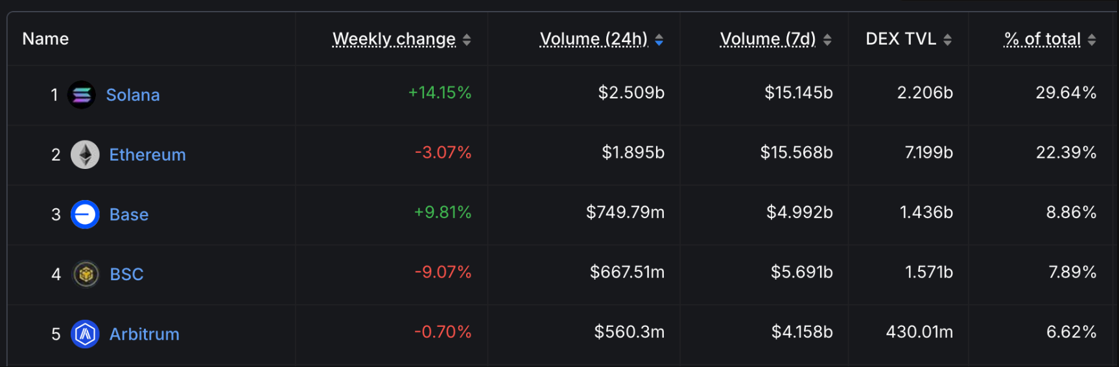This screenshot has width=1119, height=367.
Task: Open the Arbitrum chain link
Action: click(x=144, y=334)
